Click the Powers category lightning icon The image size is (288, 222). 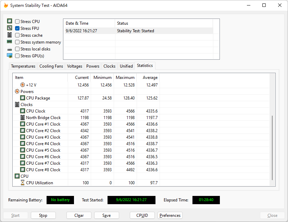(x=17, y=91)
